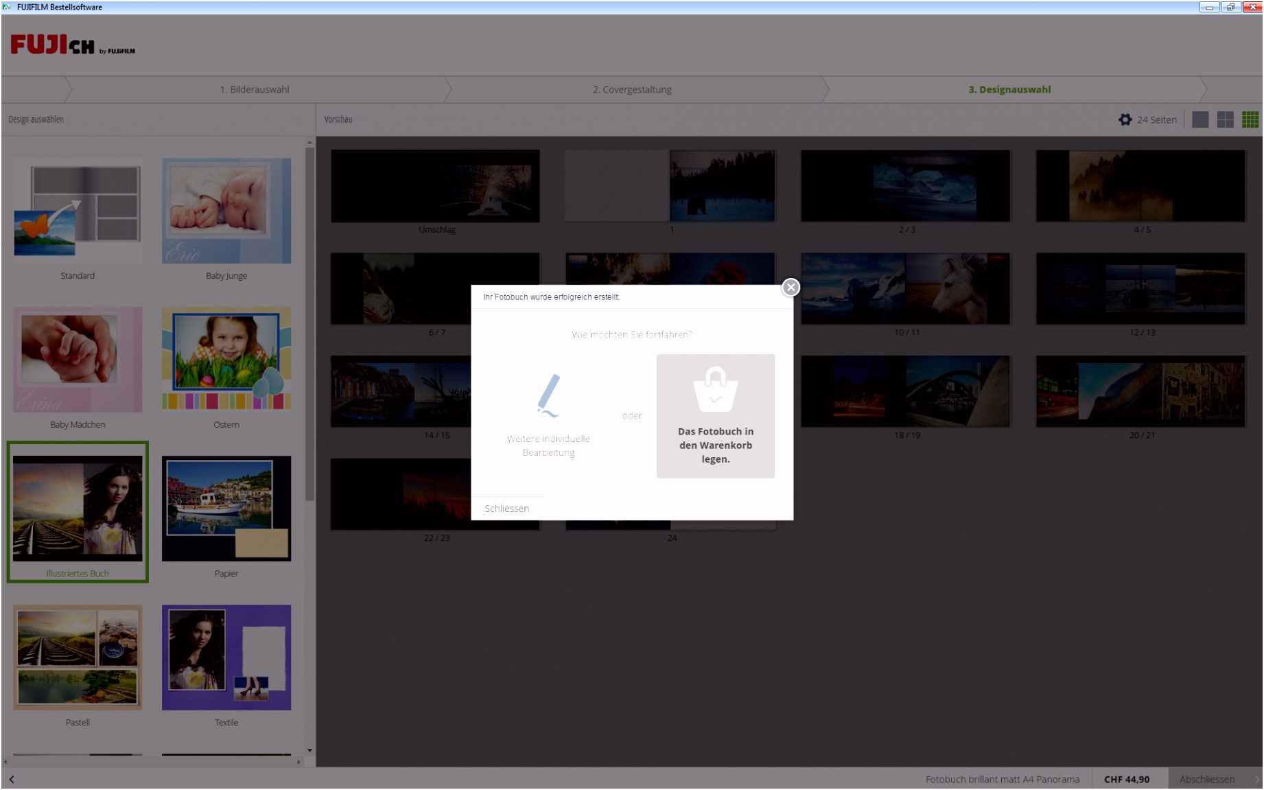This screenshot has height=790, width=1264.
Task: Switch to single-page preview view icon
Action: (1200, 119)
